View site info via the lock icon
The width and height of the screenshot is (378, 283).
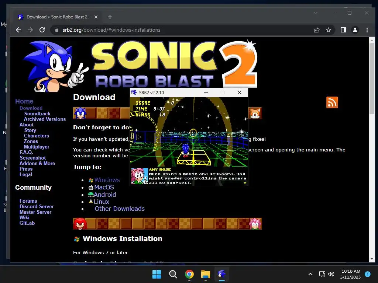coord(57,30)
